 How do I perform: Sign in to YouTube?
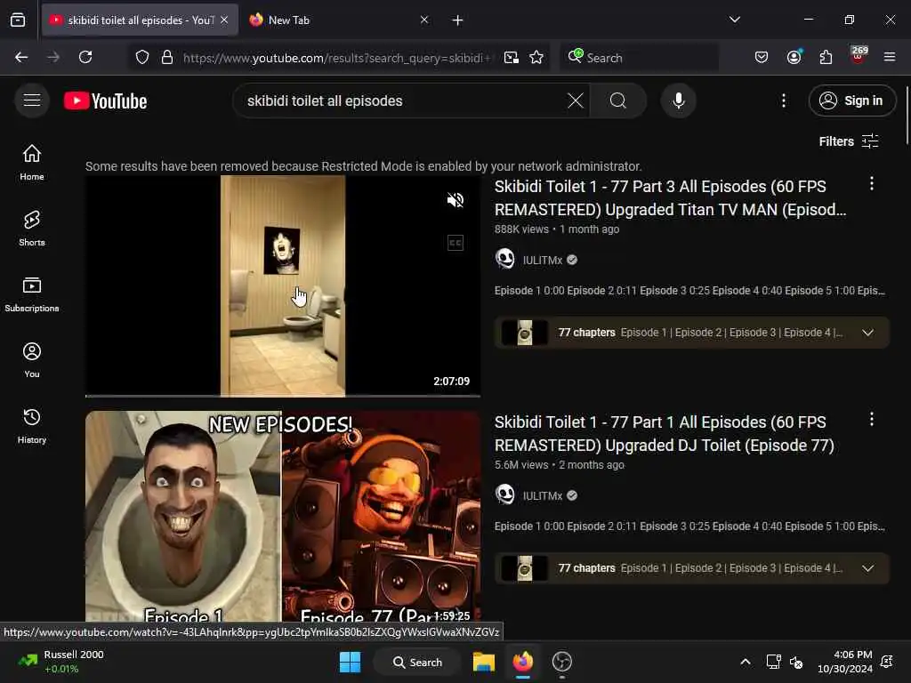(x=851, y=100)
